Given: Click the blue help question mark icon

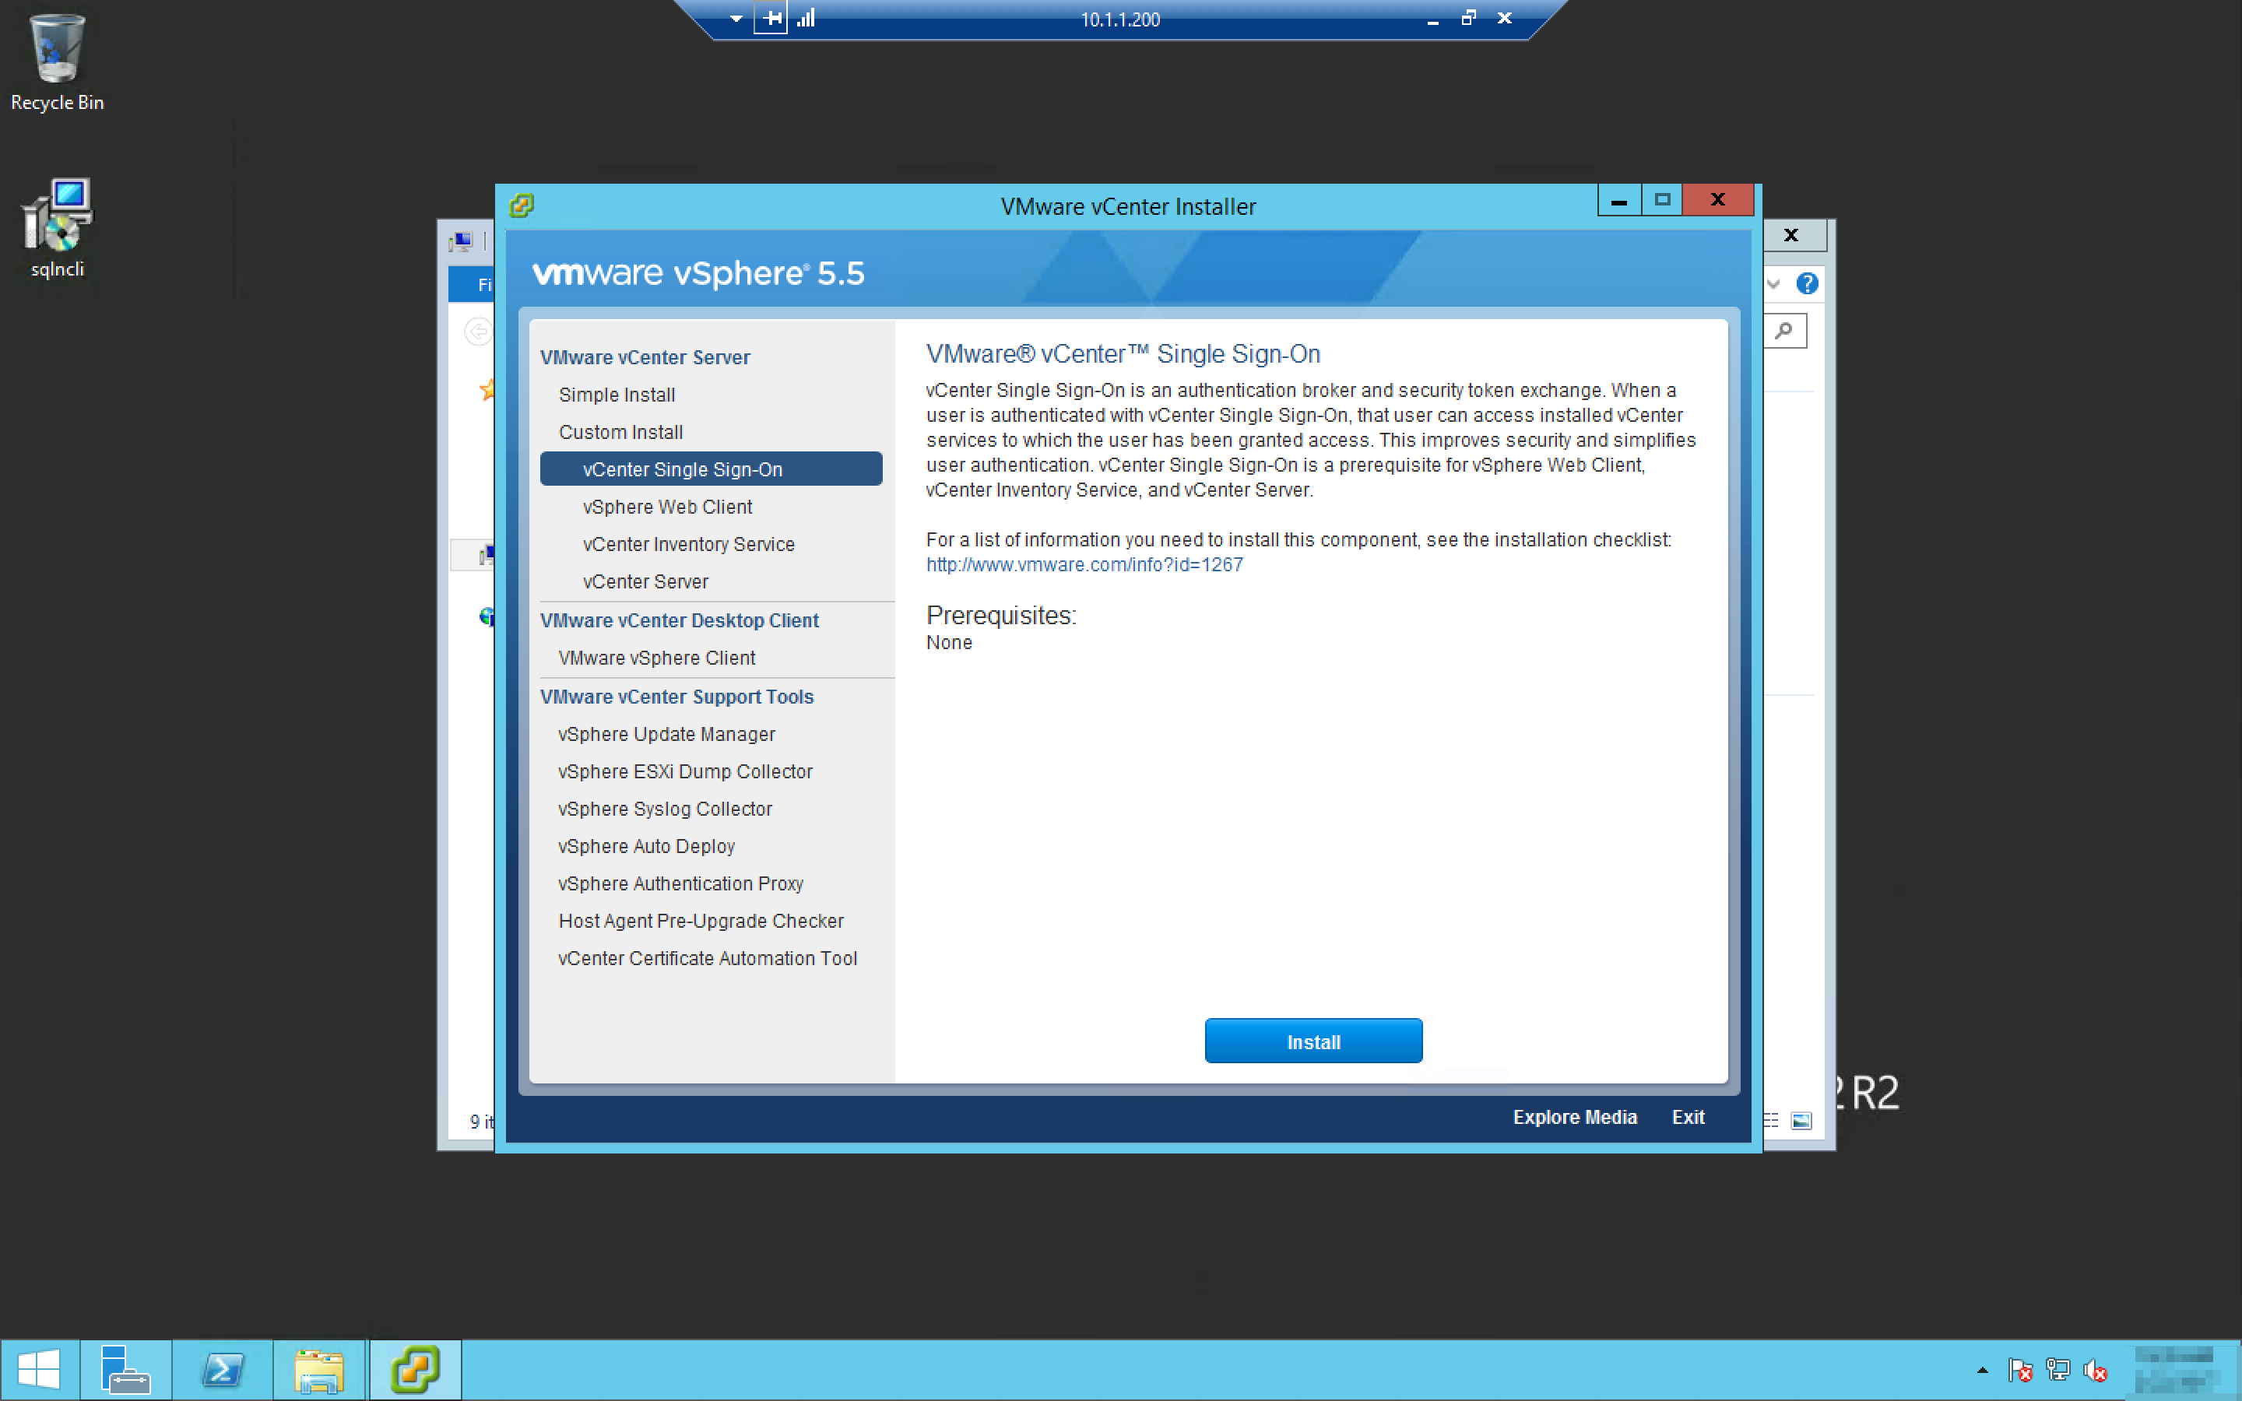Looking at the screenshot, I should pyautogui.click(x=1807, y=283).
